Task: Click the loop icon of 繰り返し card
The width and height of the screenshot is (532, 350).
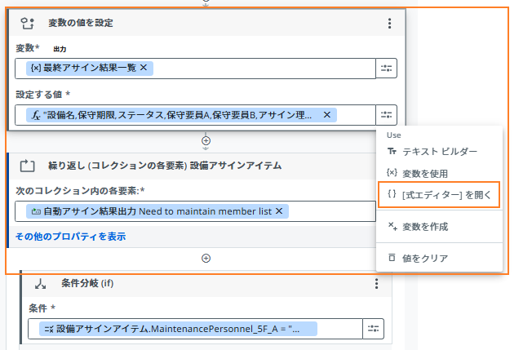Action: 27,166
